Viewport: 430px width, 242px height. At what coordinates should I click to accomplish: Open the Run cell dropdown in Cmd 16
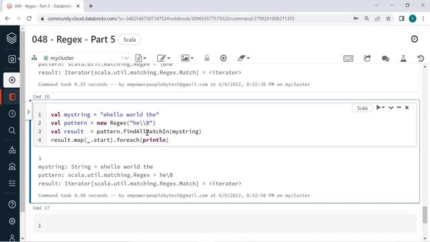380,108
